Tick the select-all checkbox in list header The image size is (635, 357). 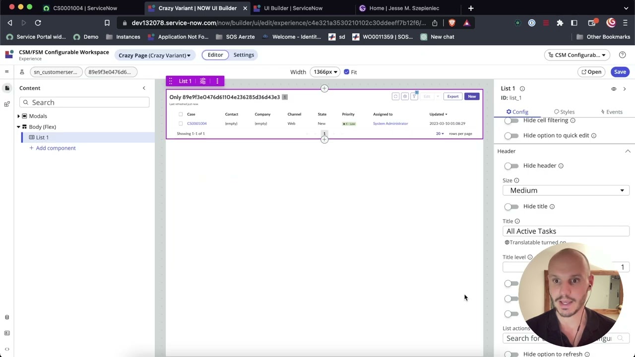pyautogui.click(x=181, y=115)
